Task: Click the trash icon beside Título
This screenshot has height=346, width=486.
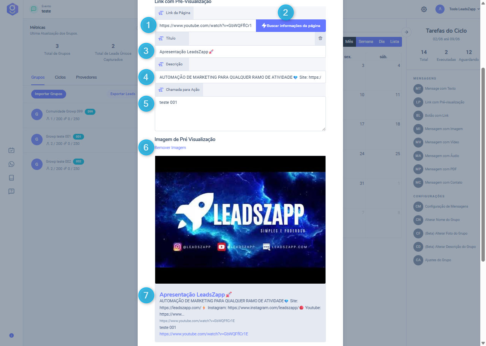Action: click(x=320, y=38)
